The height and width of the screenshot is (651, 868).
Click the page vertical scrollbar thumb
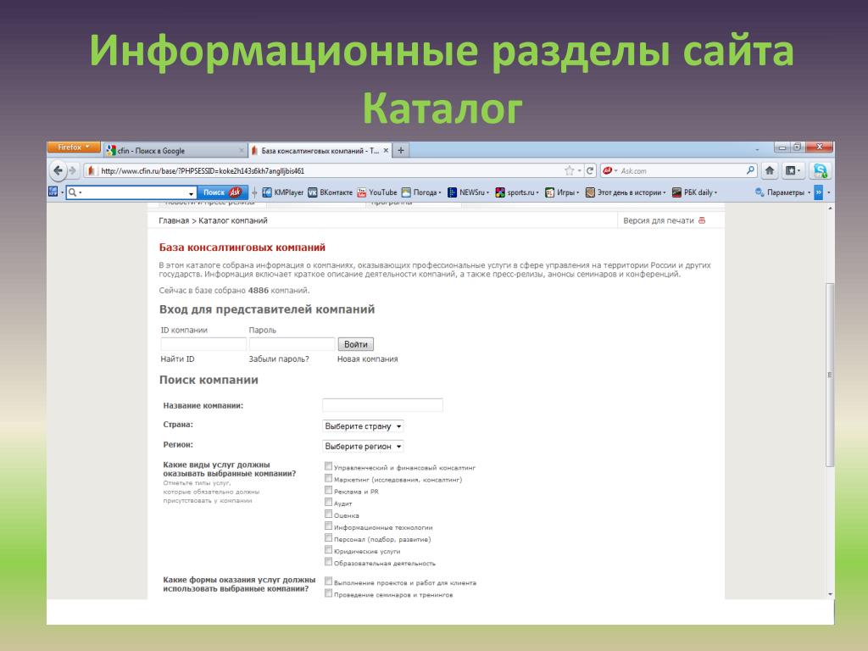pos(829,375)
